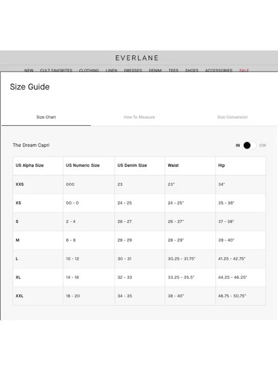Open the DRESSES menu item
This screenshot has height=371, width=278.
click(133, 70)
